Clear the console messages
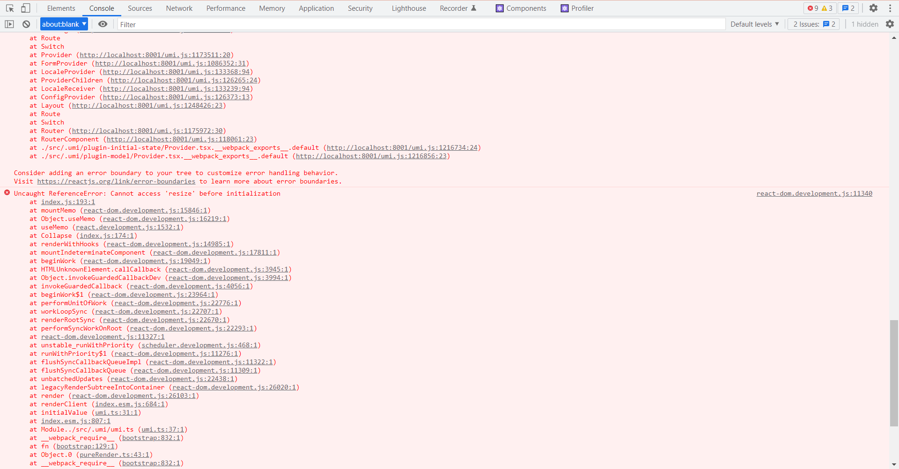The width and height of the screenshot is (899, 469). [26, 24]
